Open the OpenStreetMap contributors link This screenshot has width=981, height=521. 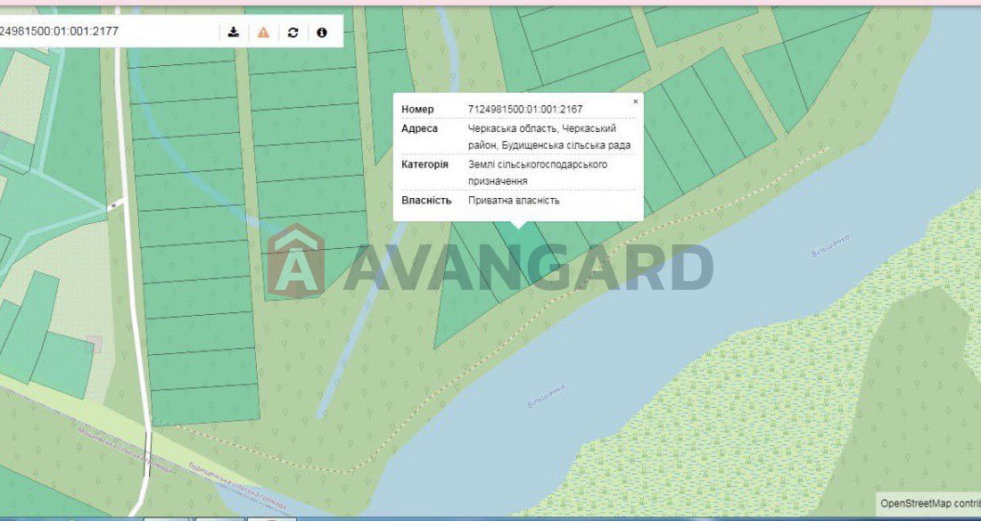point(929,503)
